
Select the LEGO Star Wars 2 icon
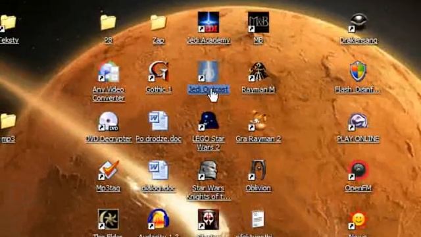pos(209,121)
